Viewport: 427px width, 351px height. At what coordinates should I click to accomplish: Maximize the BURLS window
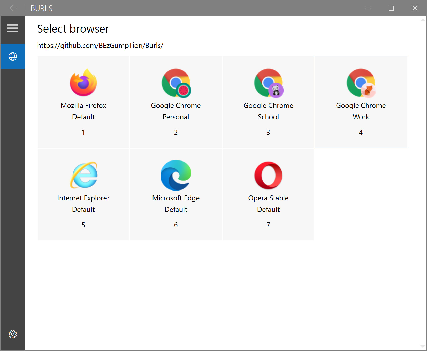click(x=391, y=8)
